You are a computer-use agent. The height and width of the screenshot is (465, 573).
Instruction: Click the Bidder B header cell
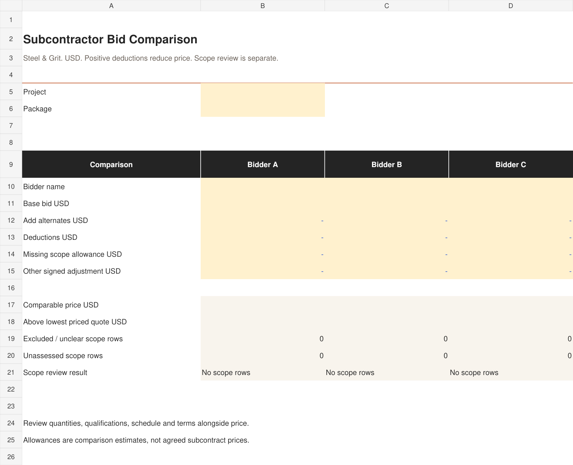point(387,165)
